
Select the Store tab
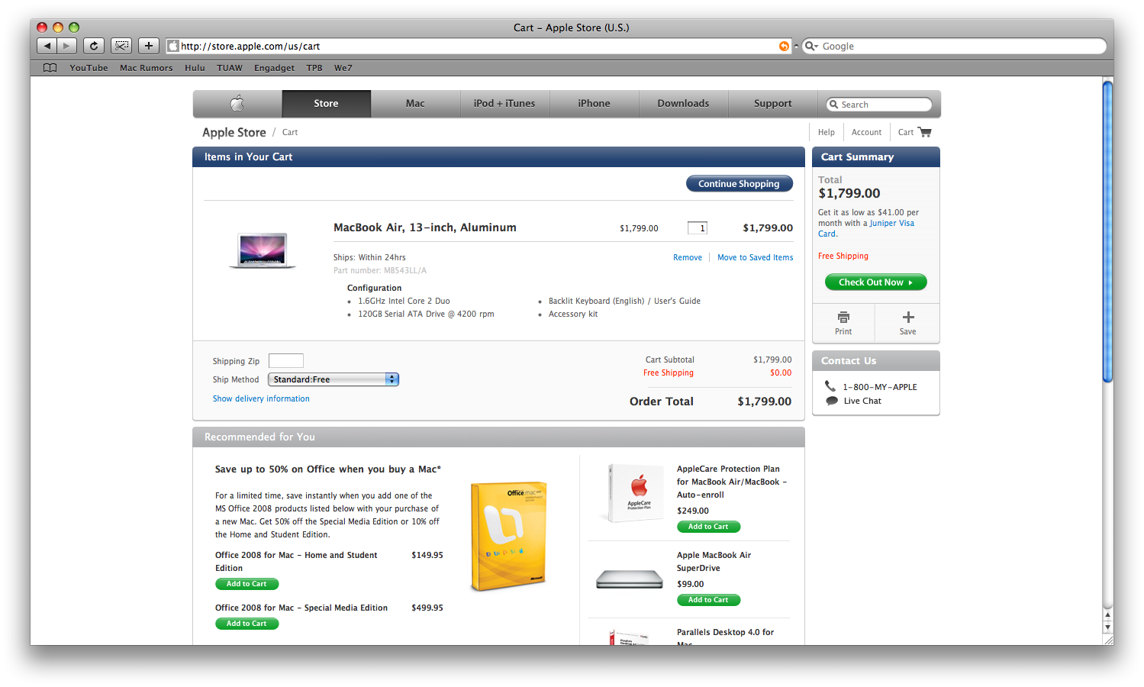[x=326, y=104]
